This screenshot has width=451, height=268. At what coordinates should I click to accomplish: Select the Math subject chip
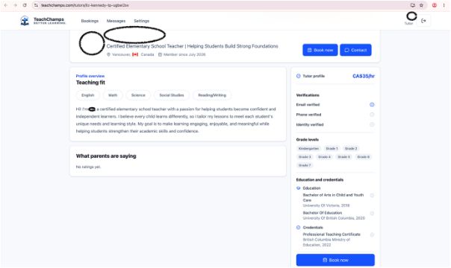113,95
